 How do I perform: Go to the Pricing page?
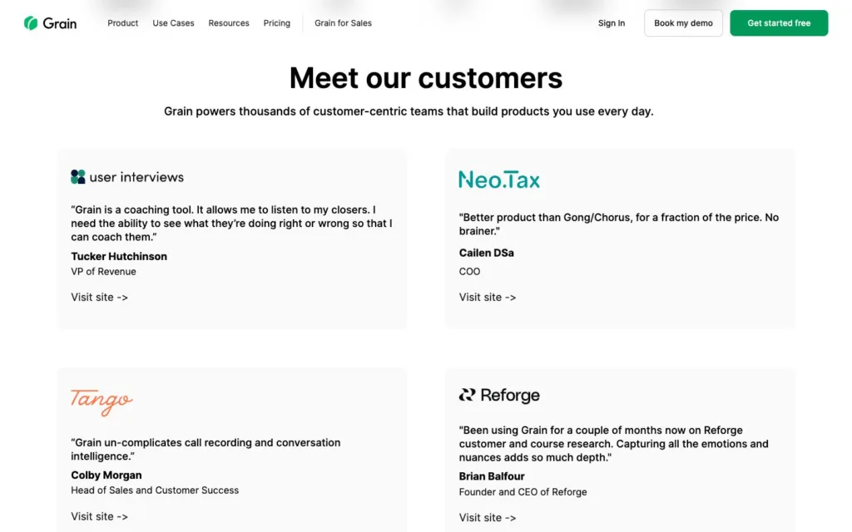tap(276, 23)
